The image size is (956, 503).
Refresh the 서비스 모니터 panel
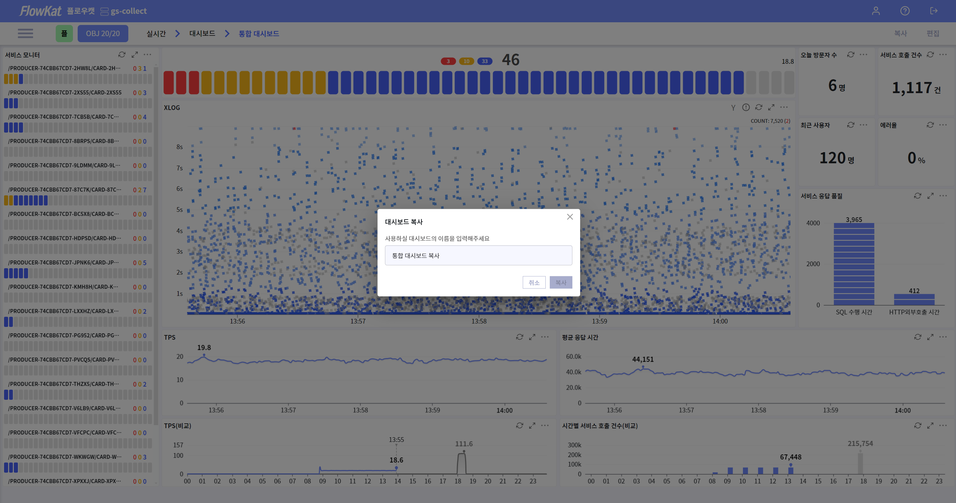[x=122, y=55]
